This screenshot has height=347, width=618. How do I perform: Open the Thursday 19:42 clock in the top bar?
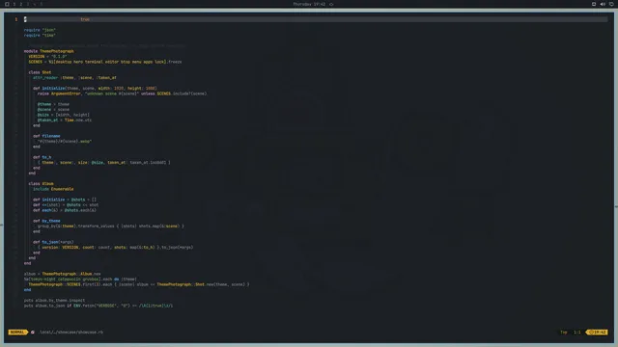click(x=309, y=4)
